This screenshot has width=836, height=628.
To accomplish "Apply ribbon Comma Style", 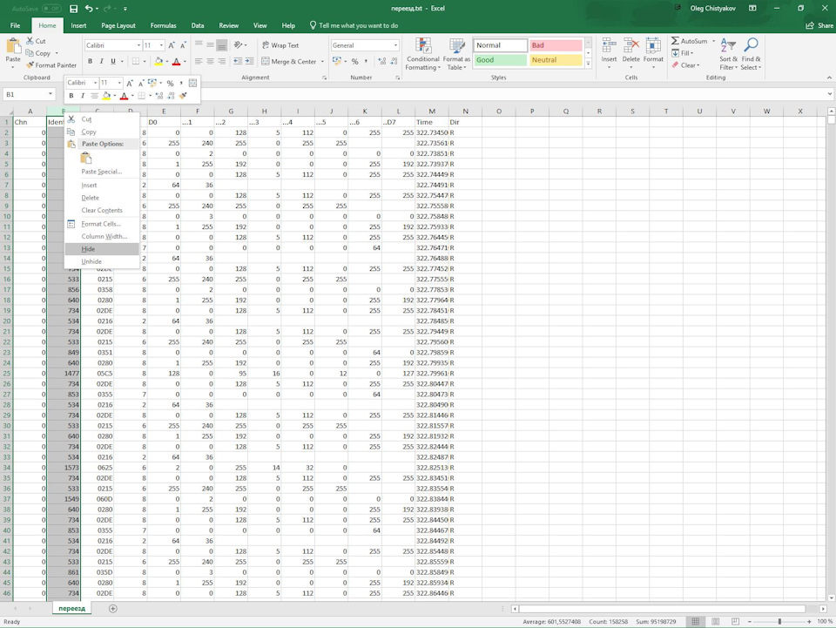I will pyautogui.click(x=366, y=61).
